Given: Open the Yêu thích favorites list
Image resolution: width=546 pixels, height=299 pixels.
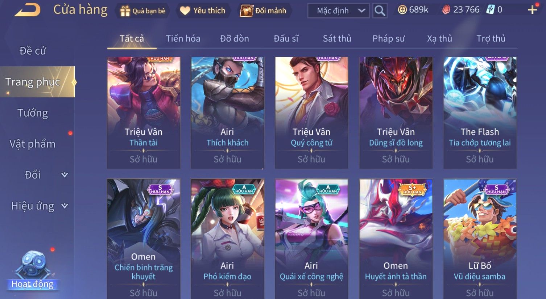Looking at the screenshot, I should tap(202, 11).
